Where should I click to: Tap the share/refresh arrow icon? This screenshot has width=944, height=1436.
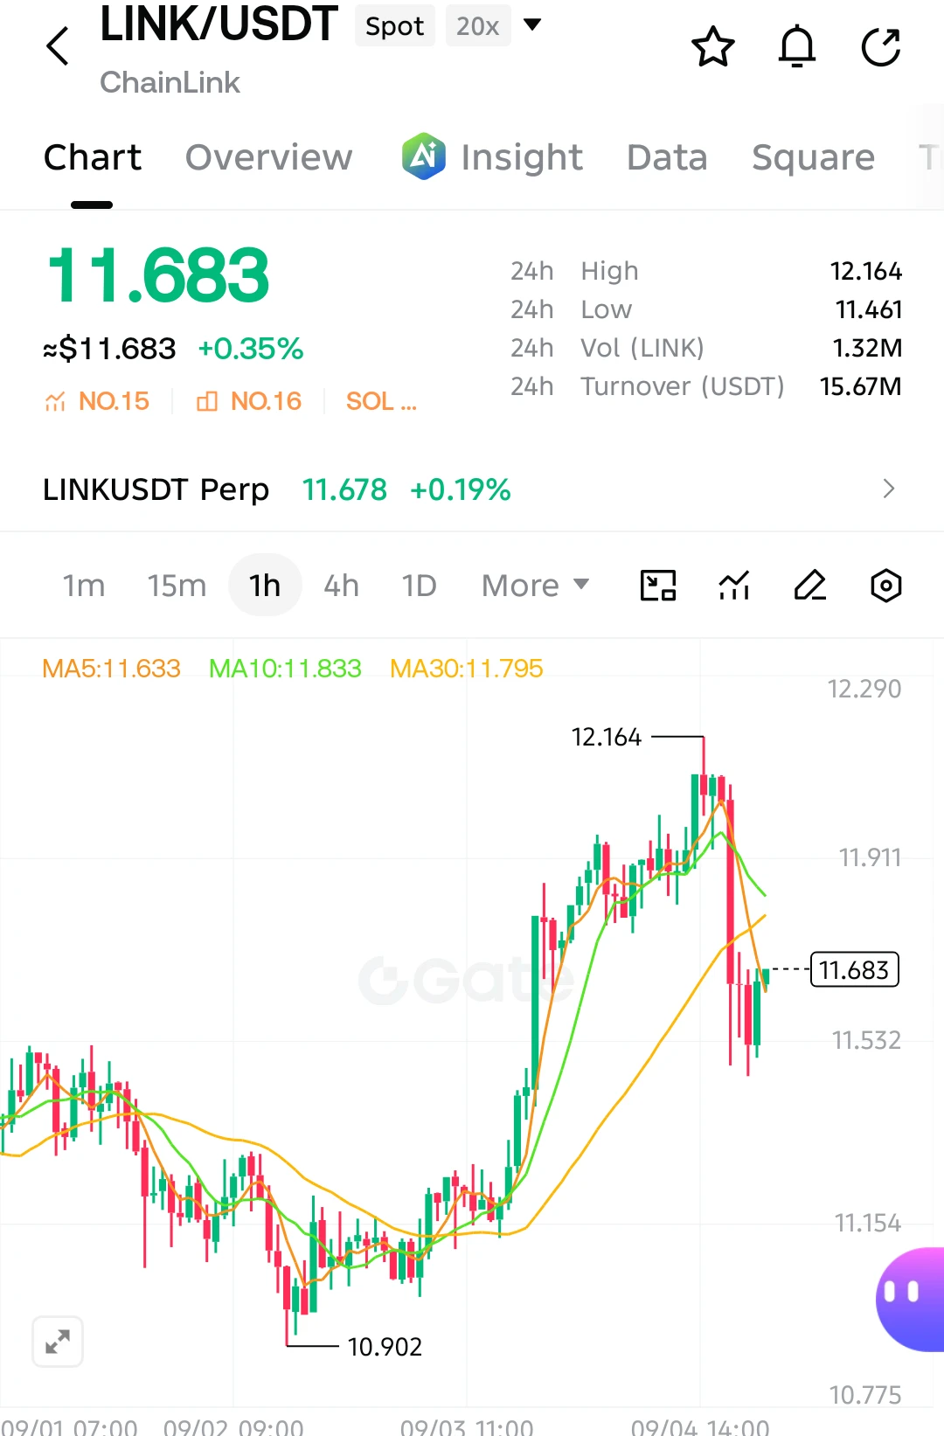pyautogui.click(x=881, y=46)
